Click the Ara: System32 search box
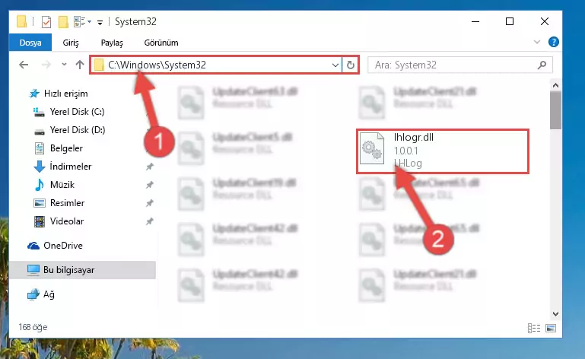Viewport: 585px width, 359px height. pos(459,65)
